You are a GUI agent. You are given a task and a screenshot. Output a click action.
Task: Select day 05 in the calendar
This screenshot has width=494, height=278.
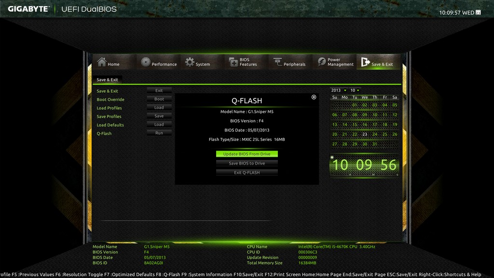tap(395, 105)
